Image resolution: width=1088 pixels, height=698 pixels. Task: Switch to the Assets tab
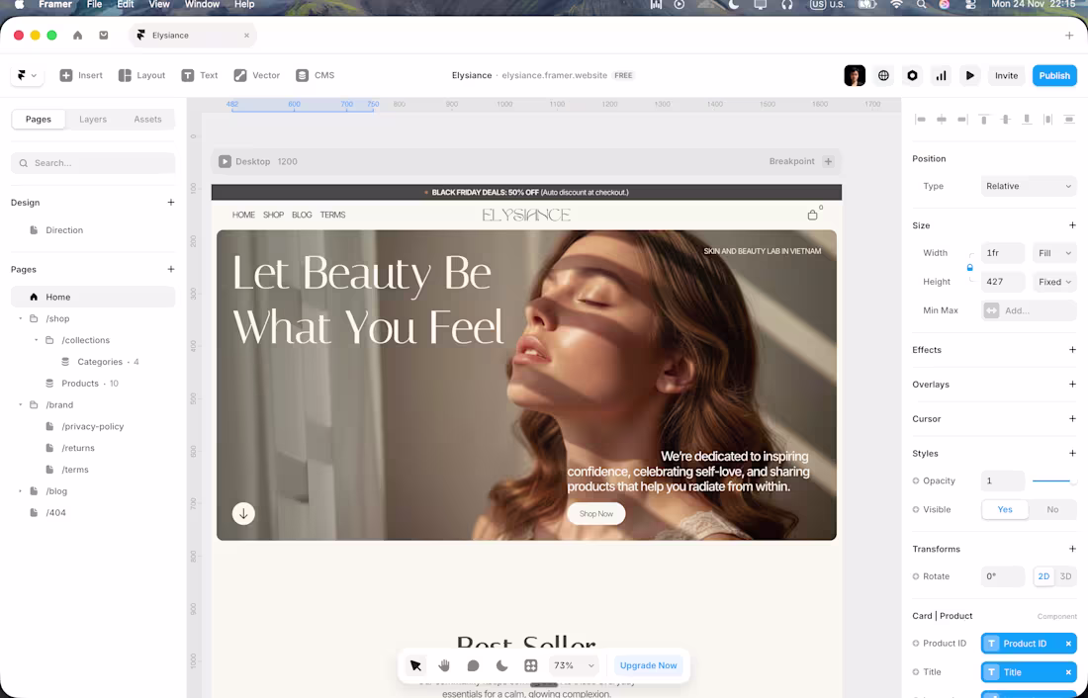(147, 120)
